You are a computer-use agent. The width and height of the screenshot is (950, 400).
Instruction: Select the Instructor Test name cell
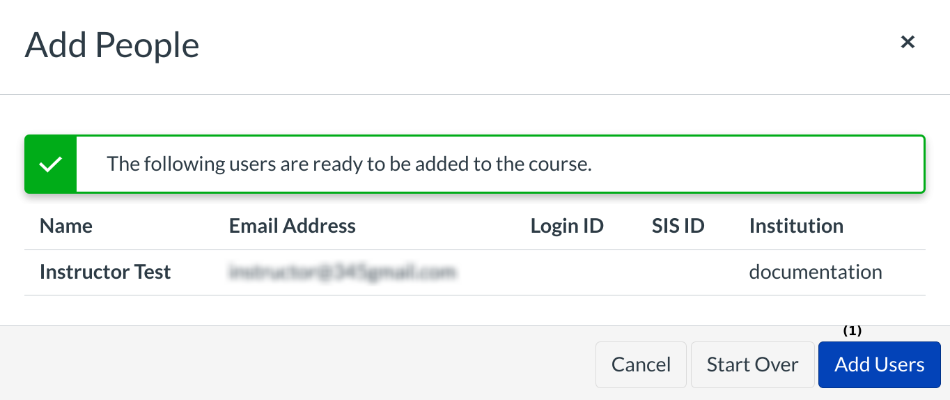pos(105,272)
